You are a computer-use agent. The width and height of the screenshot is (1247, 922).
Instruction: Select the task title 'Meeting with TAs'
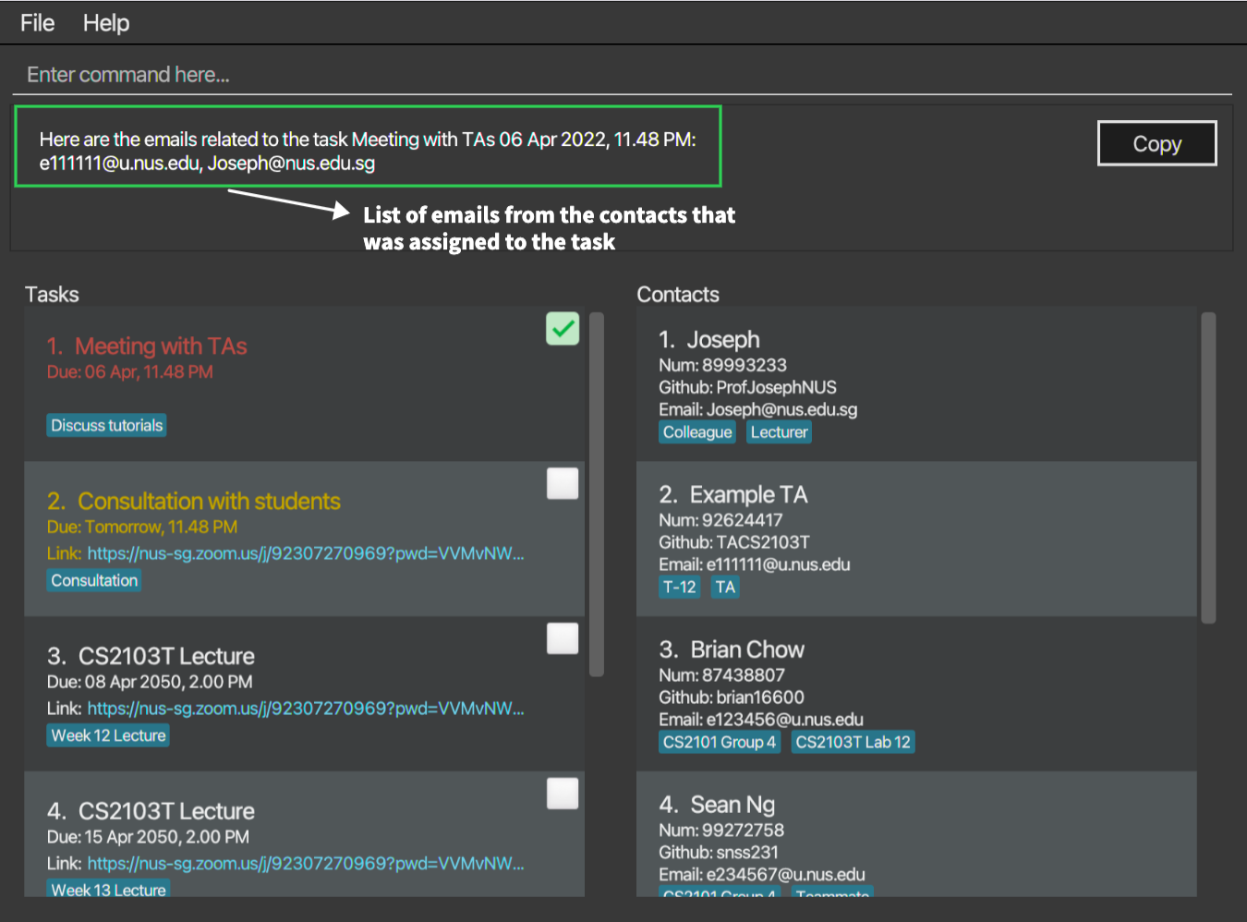[161, 346]
